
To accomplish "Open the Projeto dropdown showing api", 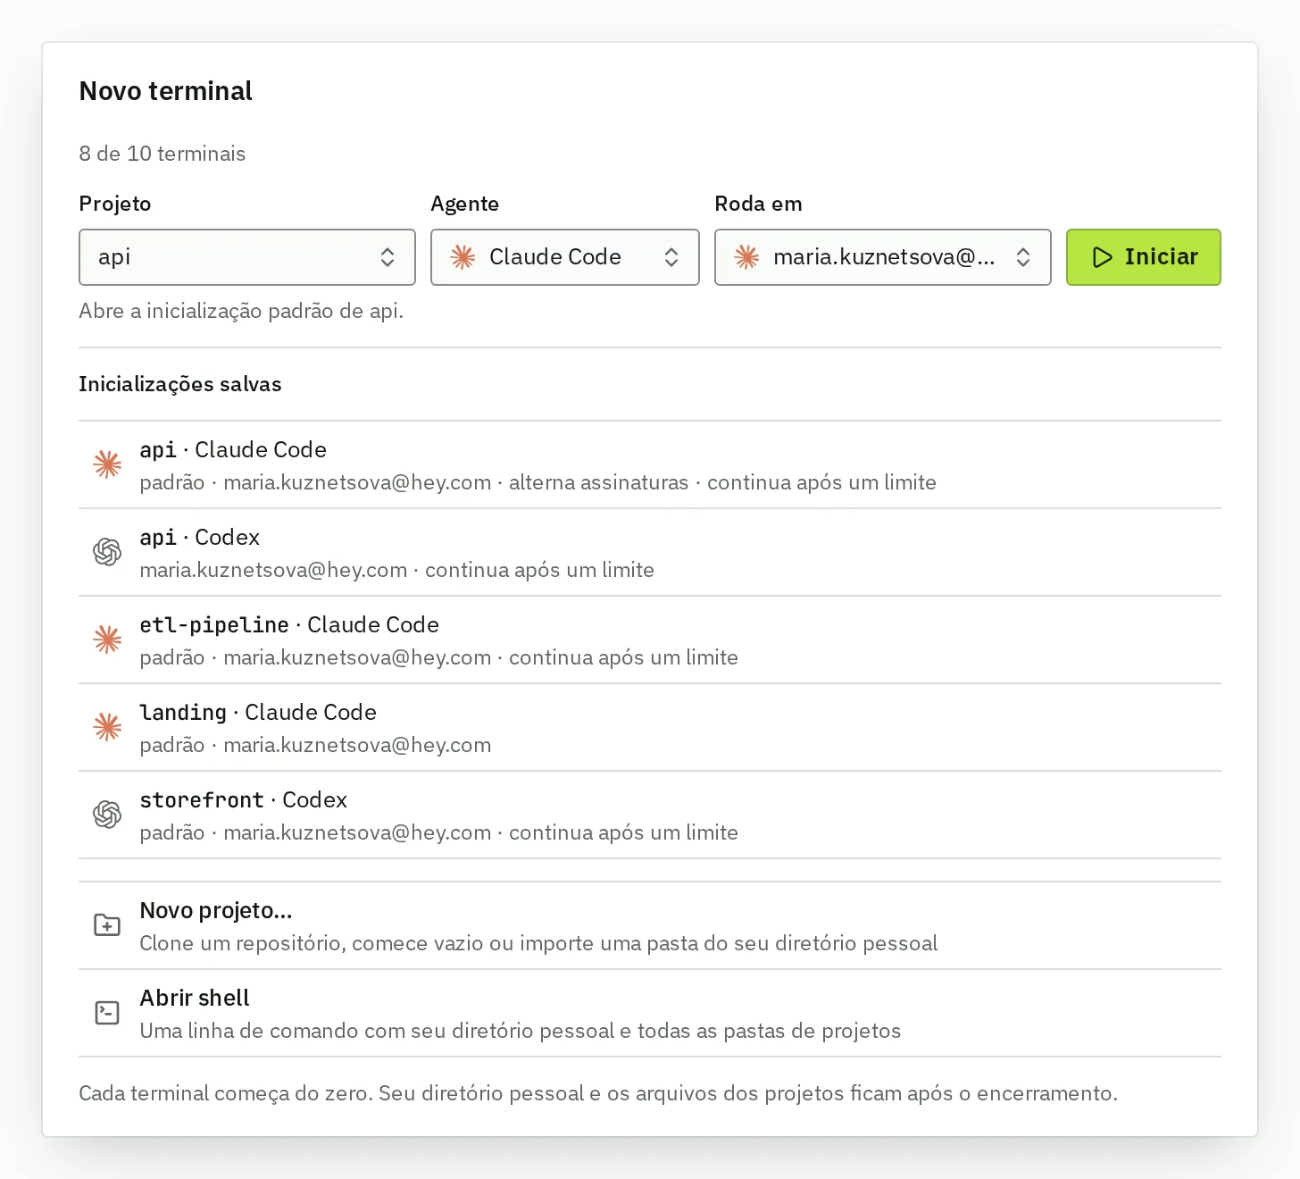I will click(x=247, y=257).
